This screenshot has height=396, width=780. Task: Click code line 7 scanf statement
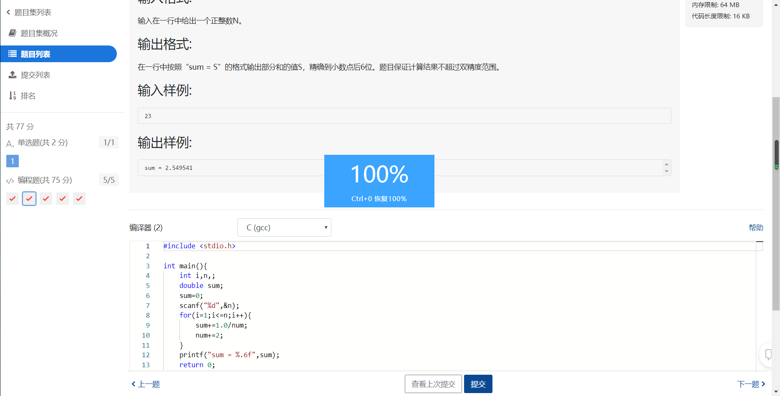pyautogui.click(x=209, y=305)
